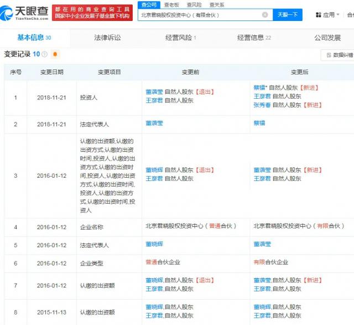Open the 经营风险 tab
Image resolution: width=354 pixels, height=325 pixels.
tap(180, 38)
